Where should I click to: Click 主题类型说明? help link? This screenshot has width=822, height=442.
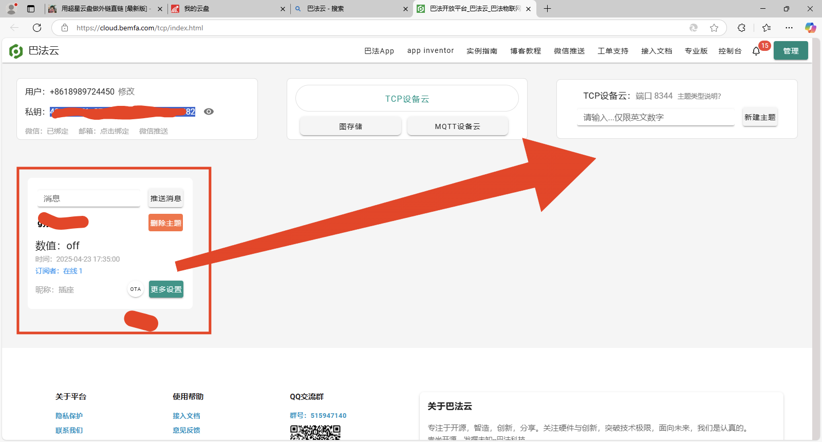699,96
